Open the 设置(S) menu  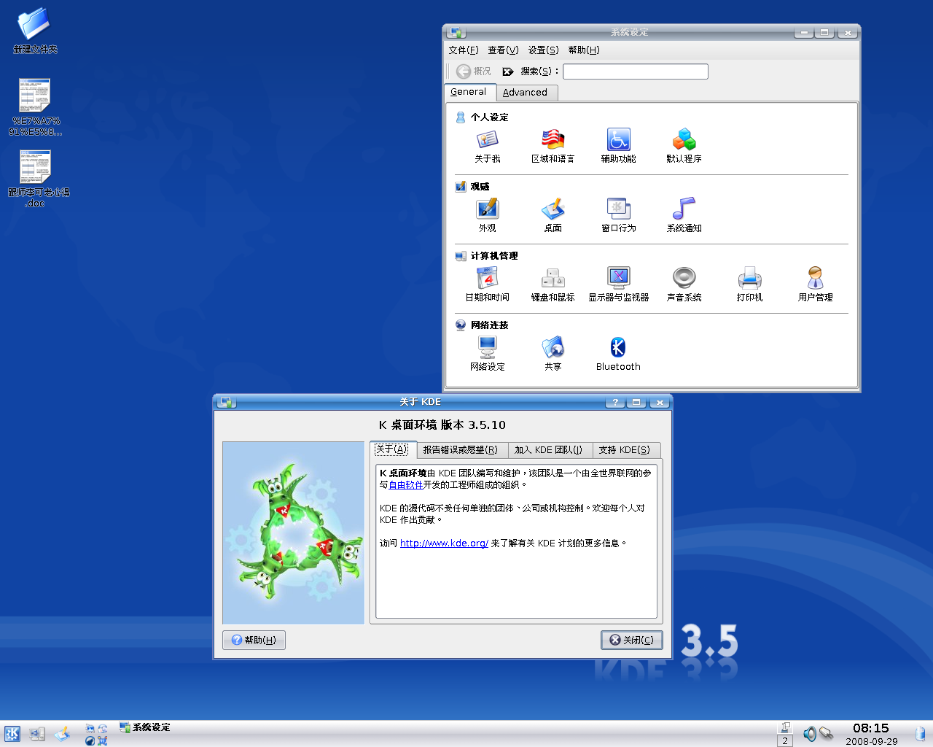pos(543,50)
